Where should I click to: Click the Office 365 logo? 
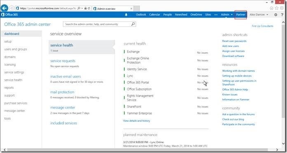click(9, 15)
